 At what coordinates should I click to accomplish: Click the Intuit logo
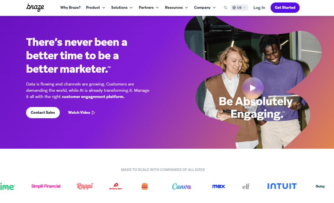pyautogui.click(x=282, y=186)
